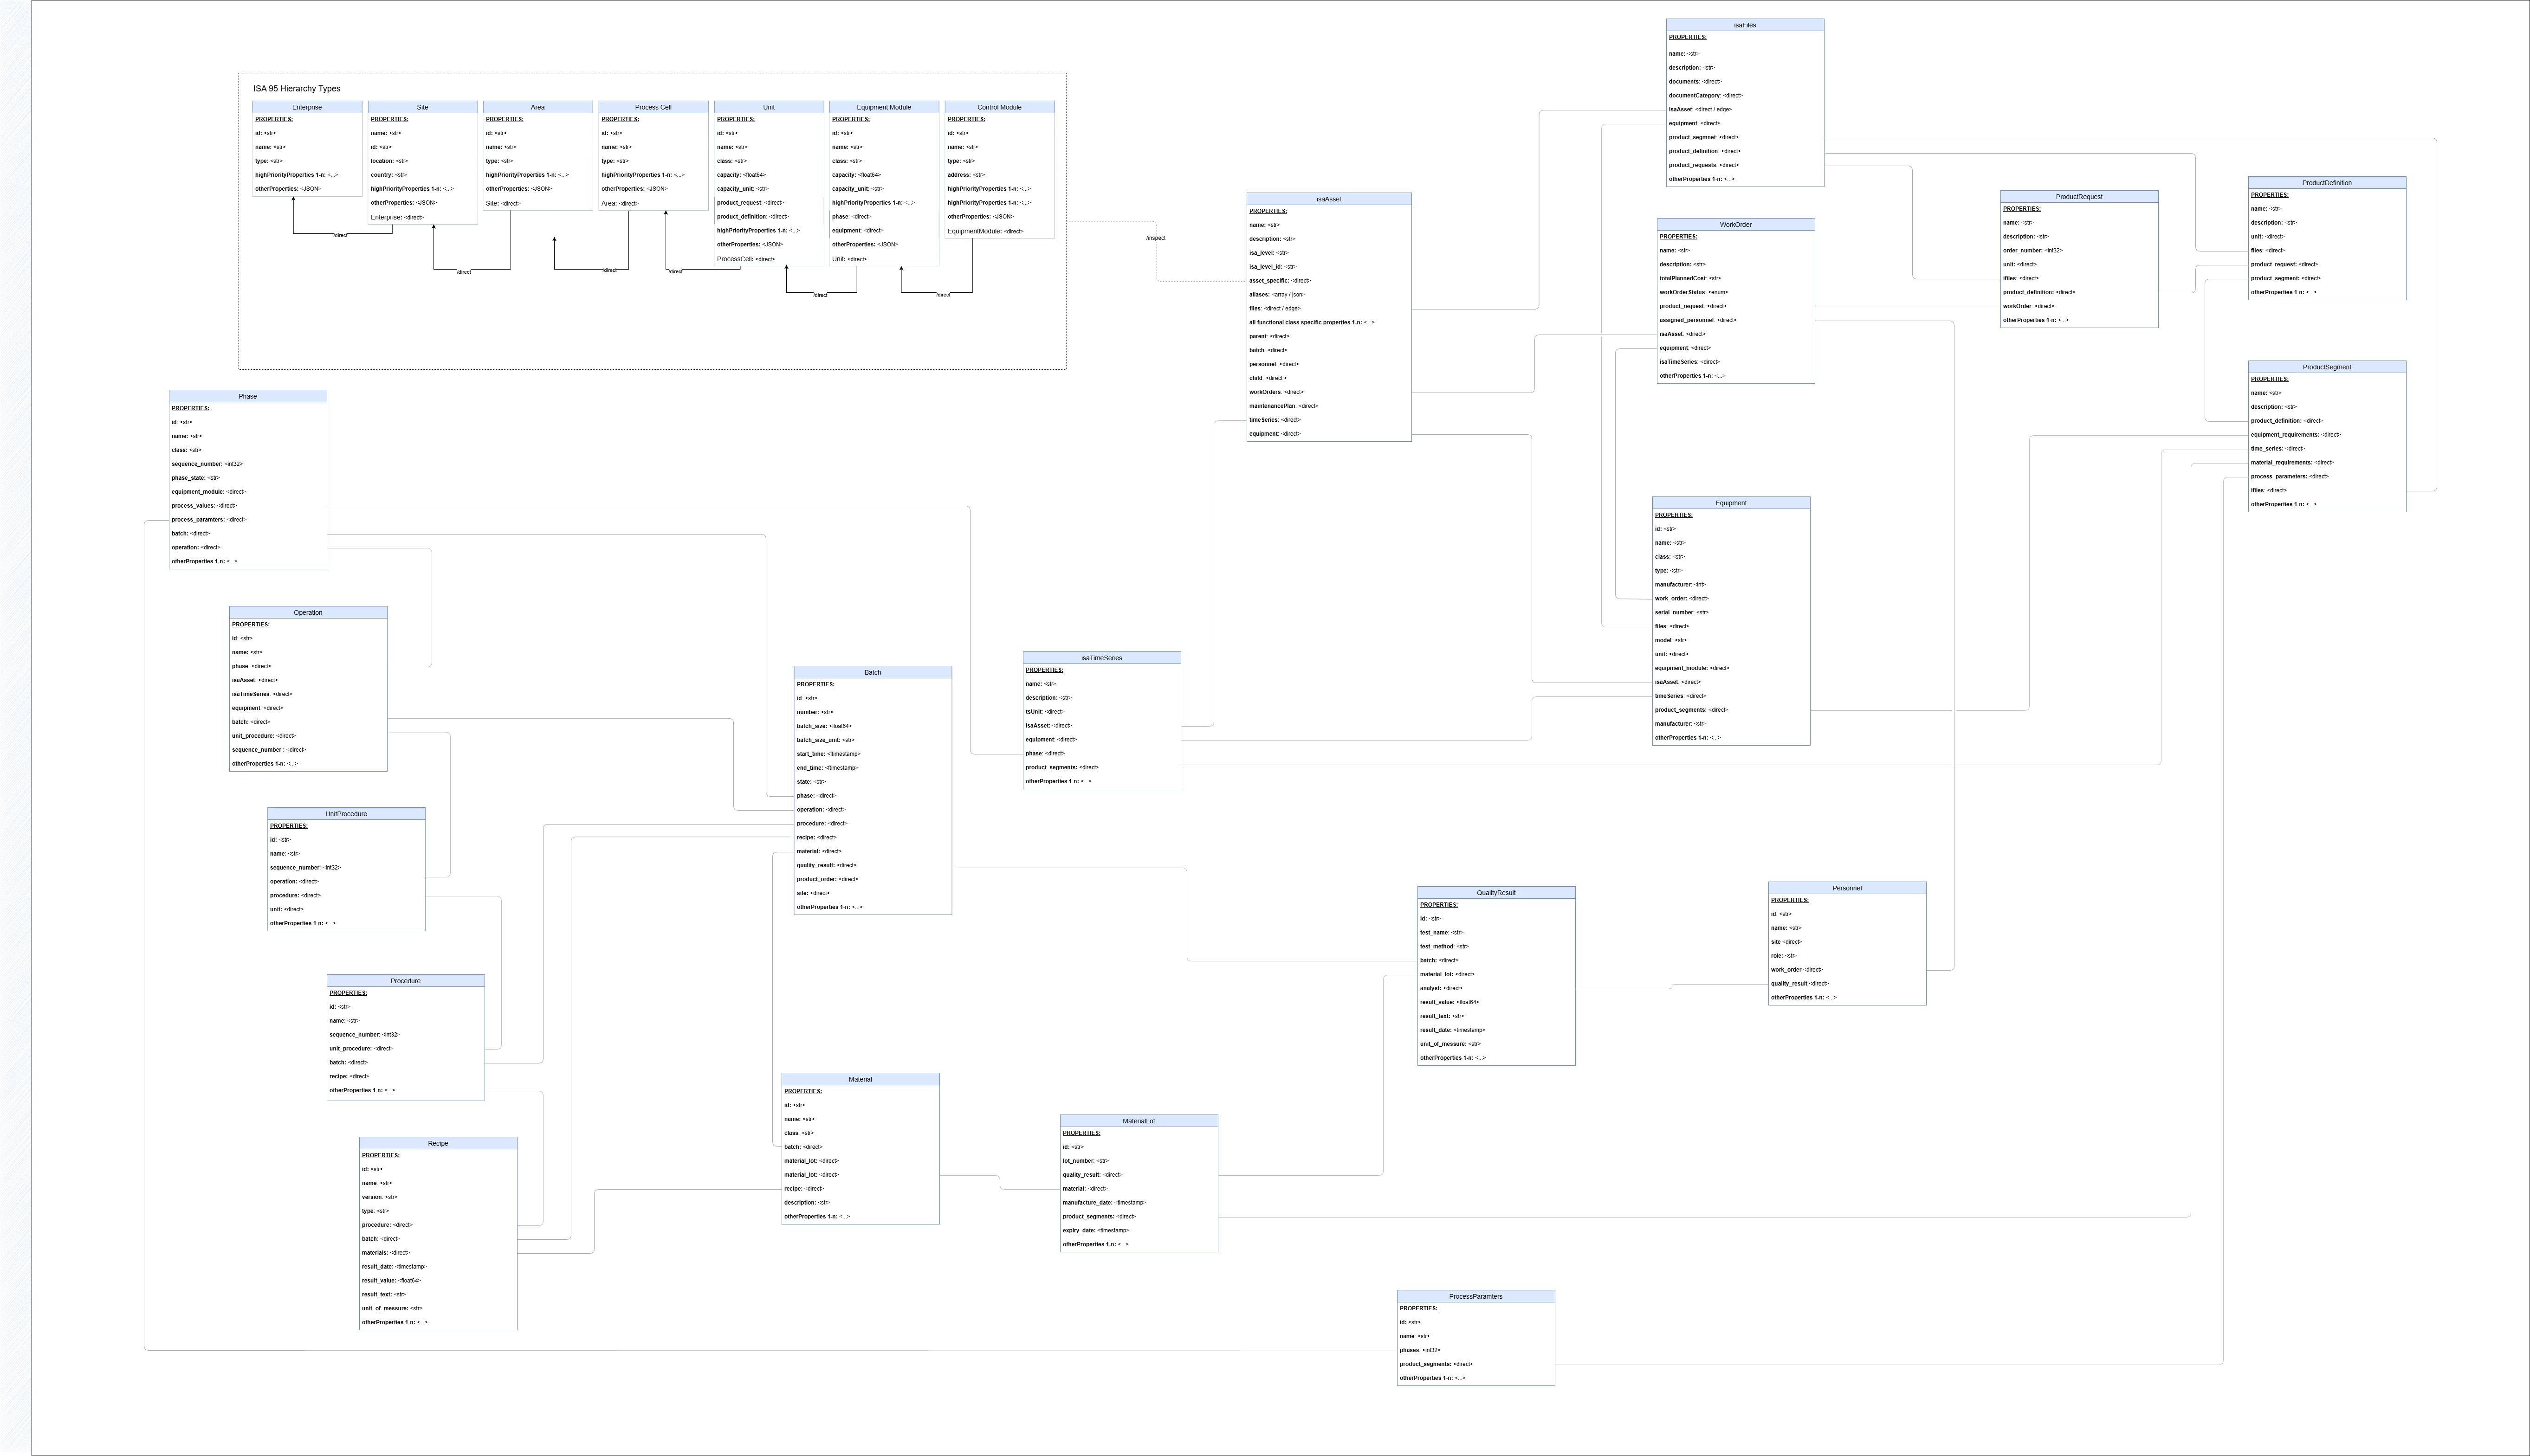
Task: Click the WorkOrder table title
Action: [1735, 225]
